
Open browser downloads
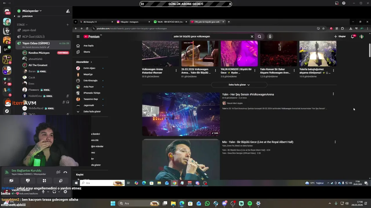click(351, 29)
